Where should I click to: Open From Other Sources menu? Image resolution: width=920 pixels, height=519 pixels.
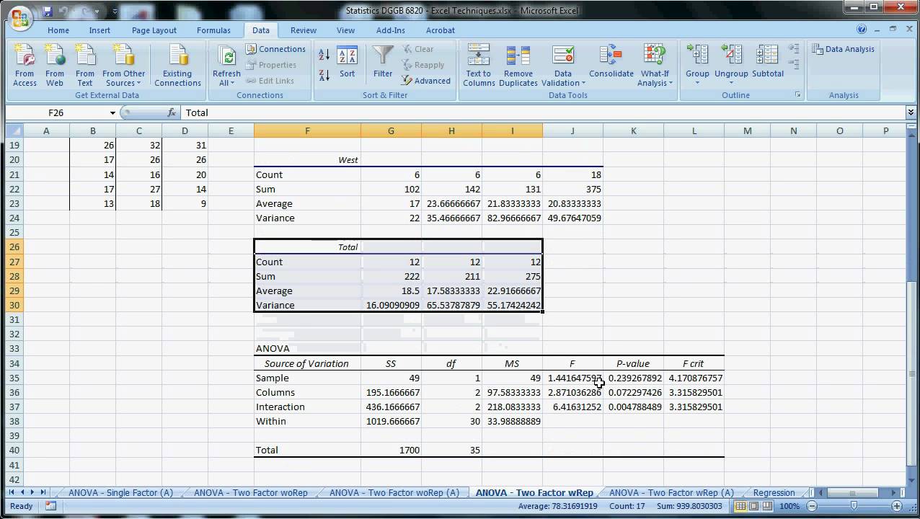123,66
